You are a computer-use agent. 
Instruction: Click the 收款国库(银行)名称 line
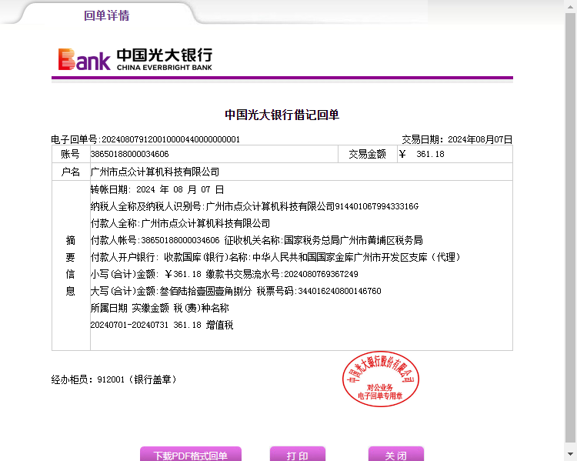[312, 257]
